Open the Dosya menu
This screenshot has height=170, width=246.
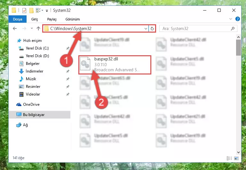tap(18, 19)
